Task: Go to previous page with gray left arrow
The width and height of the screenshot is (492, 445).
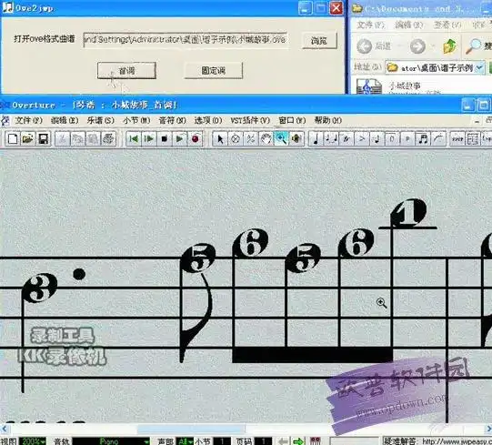Action: [284, 441]
